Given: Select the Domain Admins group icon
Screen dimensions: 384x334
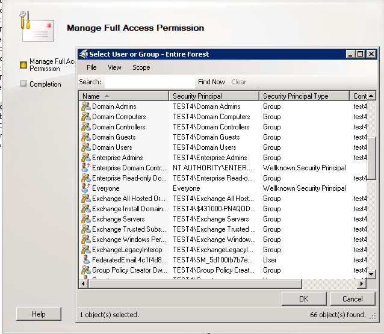Looking at the screenshot, I should click(86, 107).
